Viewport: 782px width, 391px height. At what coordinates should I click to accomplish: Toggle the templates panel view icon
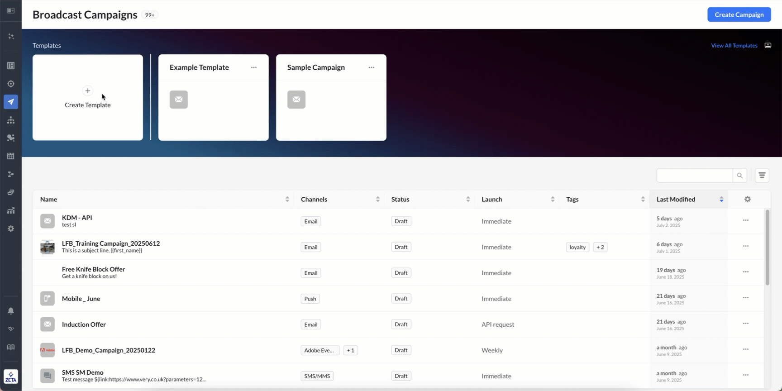[768, 45]
